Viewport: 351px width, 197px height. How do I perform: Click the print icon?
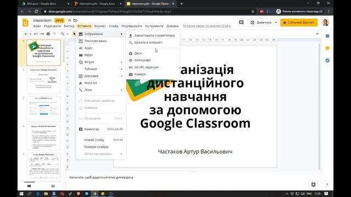click(48, 34)
